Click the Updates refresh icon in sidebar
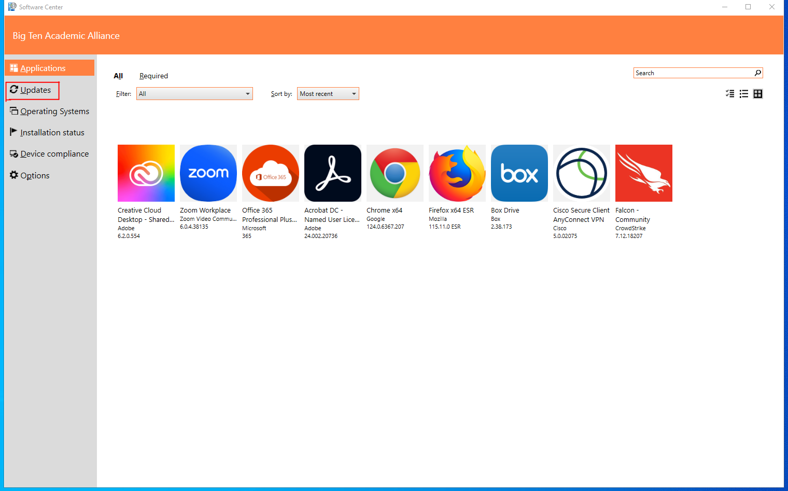 [14, 90]
